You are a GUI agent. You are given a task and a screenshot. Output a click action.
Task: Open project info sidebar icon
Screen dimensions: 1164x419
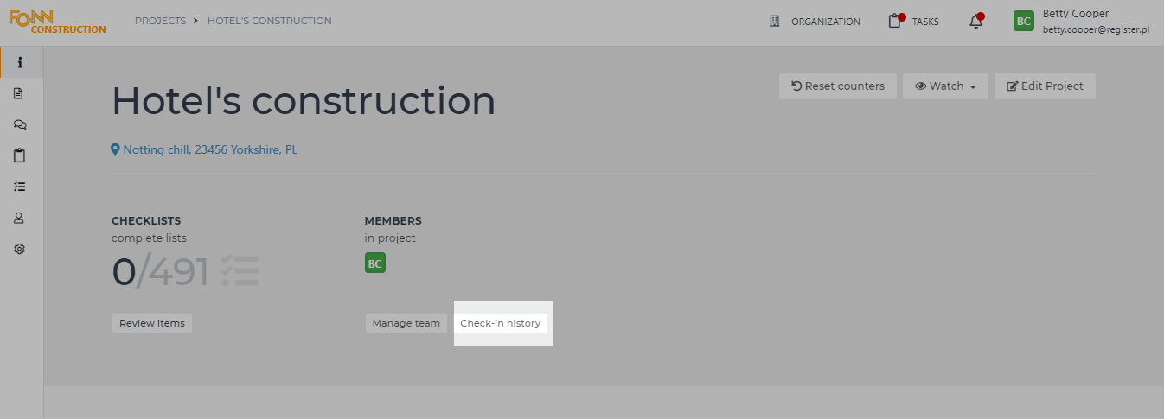[x=19, y=62]
